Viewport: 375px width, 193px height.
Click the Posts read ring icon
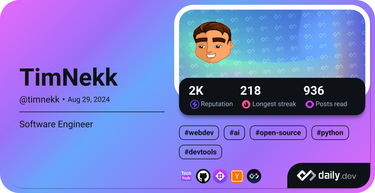[309, 104]
